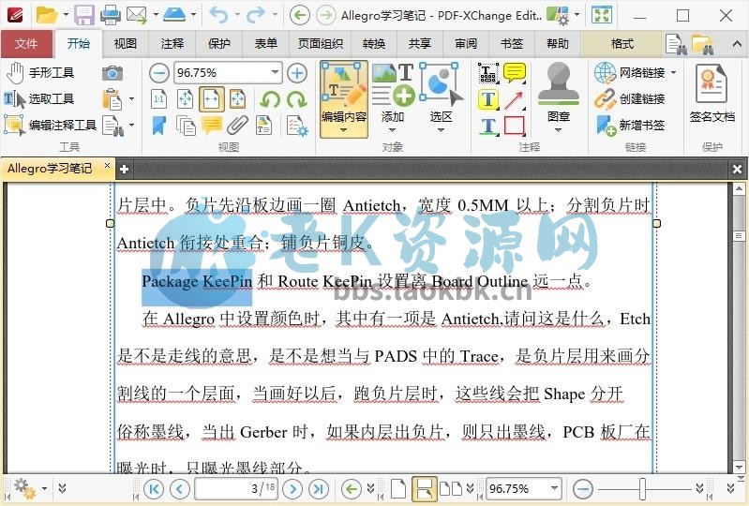The height and width of the screenshot is (506, 749).
Task: Open the ribbon zoom percentage dropdown
Action: (276, 72)
